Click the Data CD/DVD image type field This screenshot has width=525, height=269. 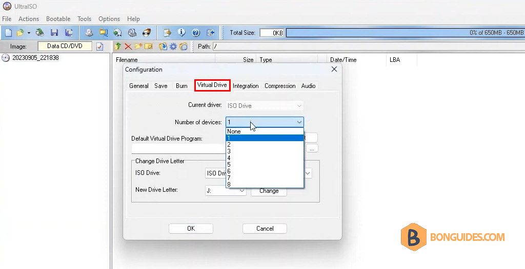[65, 46]
